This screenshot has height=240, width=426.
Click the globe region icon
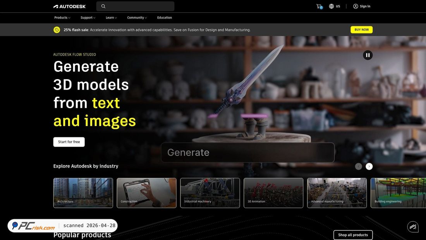tap(331, 6)
